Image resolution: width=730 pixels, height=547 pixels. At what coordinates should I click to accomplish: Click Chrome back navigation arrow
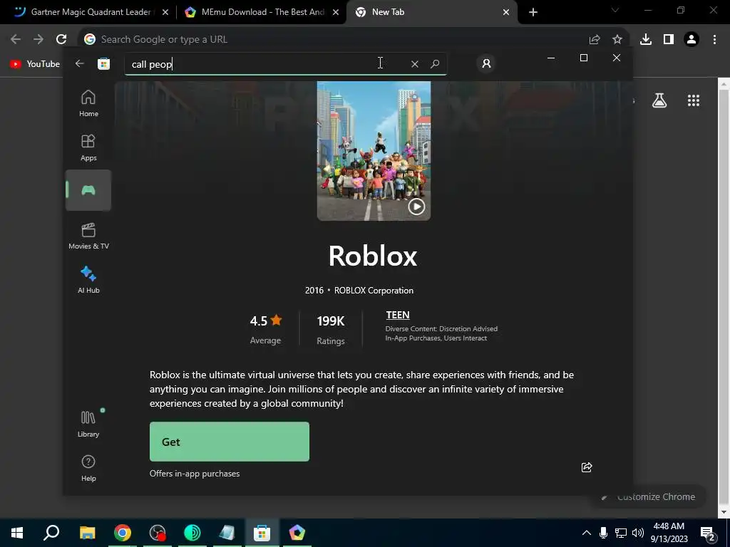point(16,40)
